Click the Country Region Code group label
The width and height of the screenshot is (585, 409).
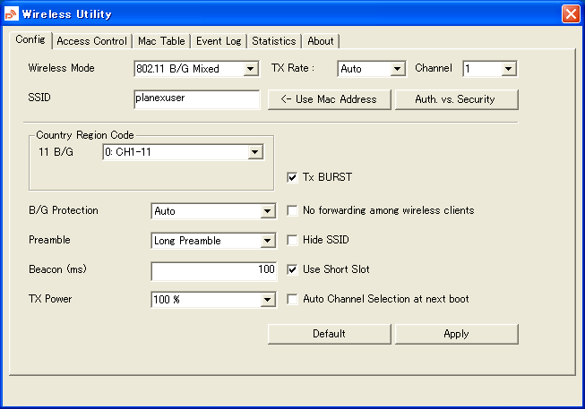(x=85, y=135)
